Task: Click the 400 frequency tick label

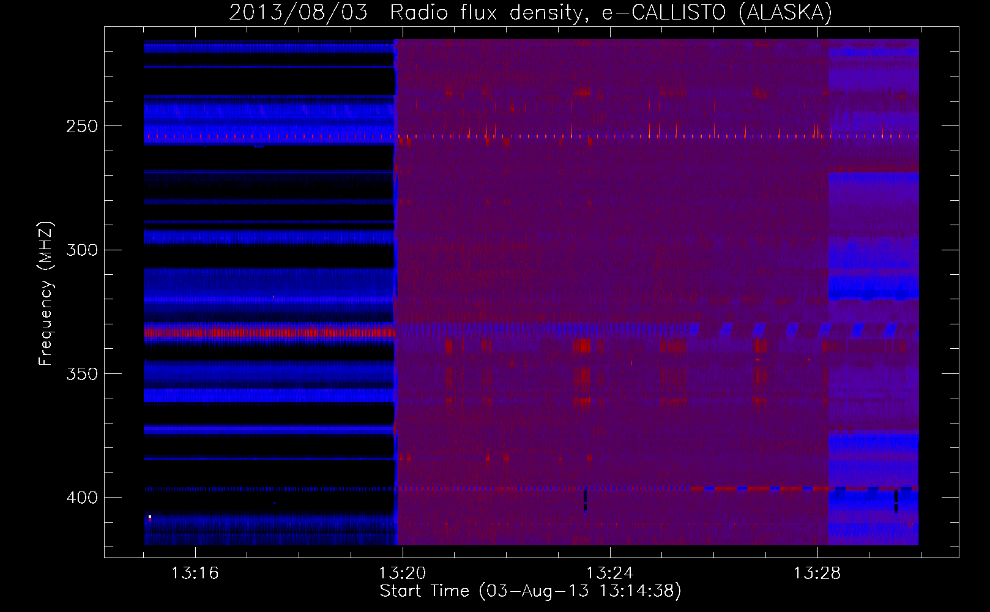Action: (x=82, y=498)
